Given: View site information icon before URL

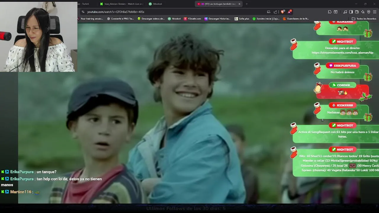Looking at the screenshot, I should [83, 12].
